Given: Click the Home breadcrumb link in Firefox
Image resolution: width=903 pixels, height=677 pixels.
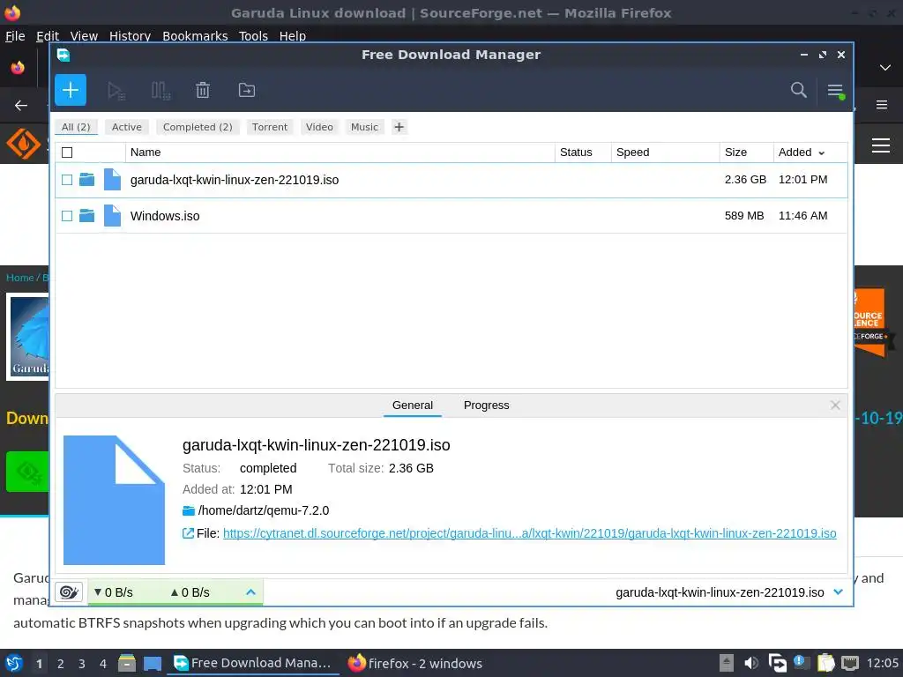Looking at the screenshot, I should pyautogui.click(x=20, y=278).
